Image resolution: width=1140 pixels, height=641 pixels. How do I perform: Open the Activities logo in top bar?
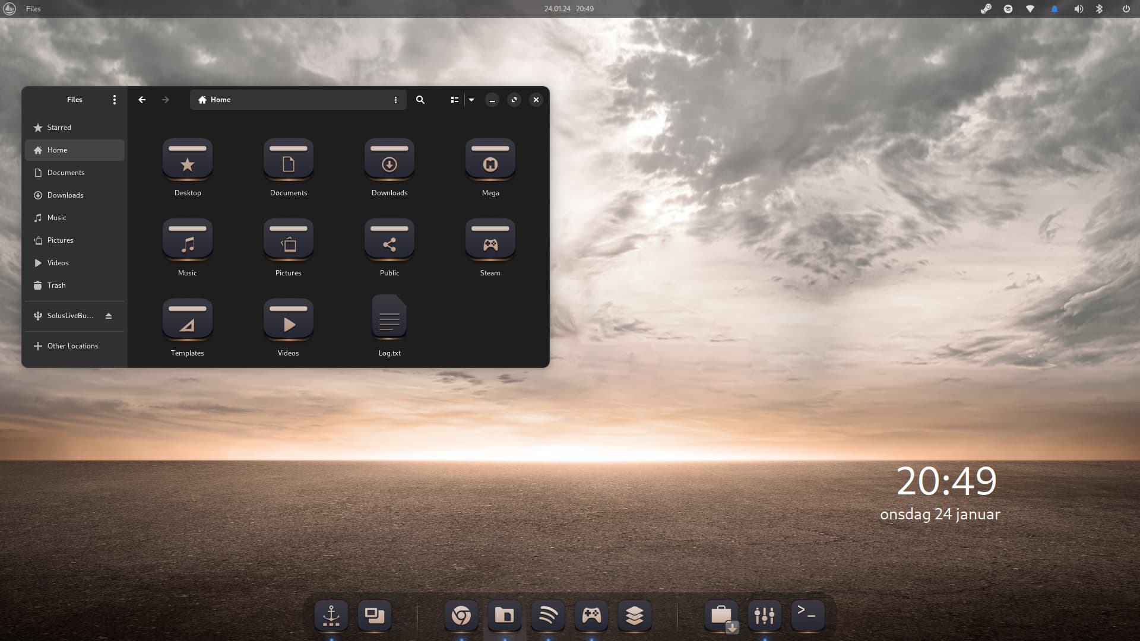pos(9,9)
